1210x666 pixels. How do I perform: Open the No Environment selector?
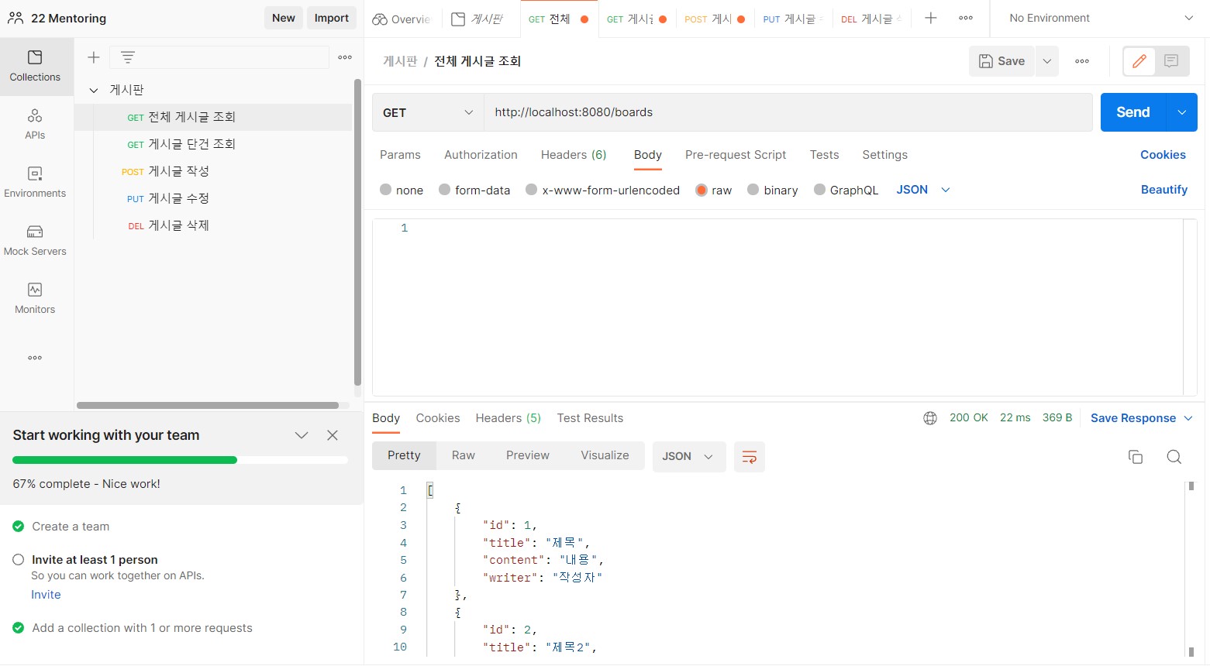pyautogui.click(x=1101, y=18)
